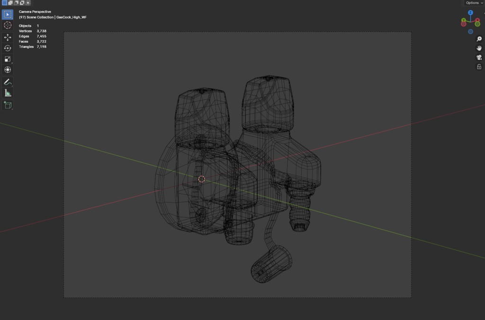Click the negative X axis gizmo circle
Image resolution: width=485 pixels, height=320 pixels.
click(464, 24)
